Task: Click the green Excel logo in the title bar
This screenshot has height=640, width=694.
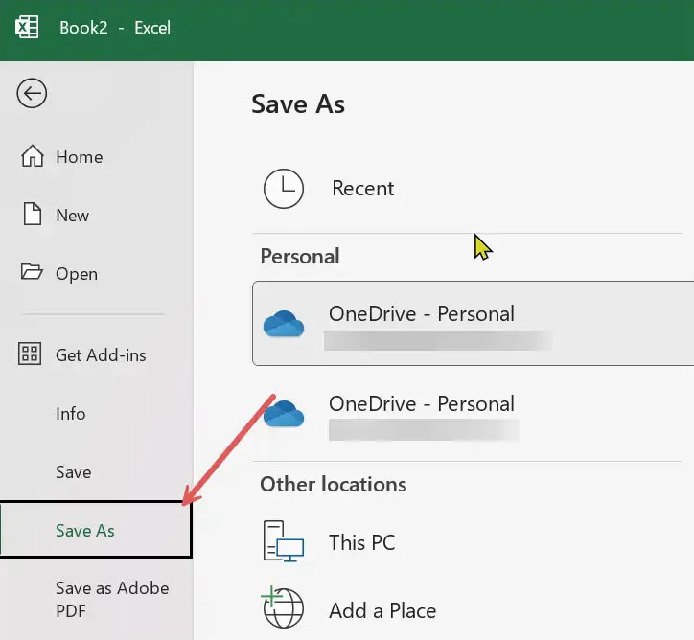Action: [26, 27]
